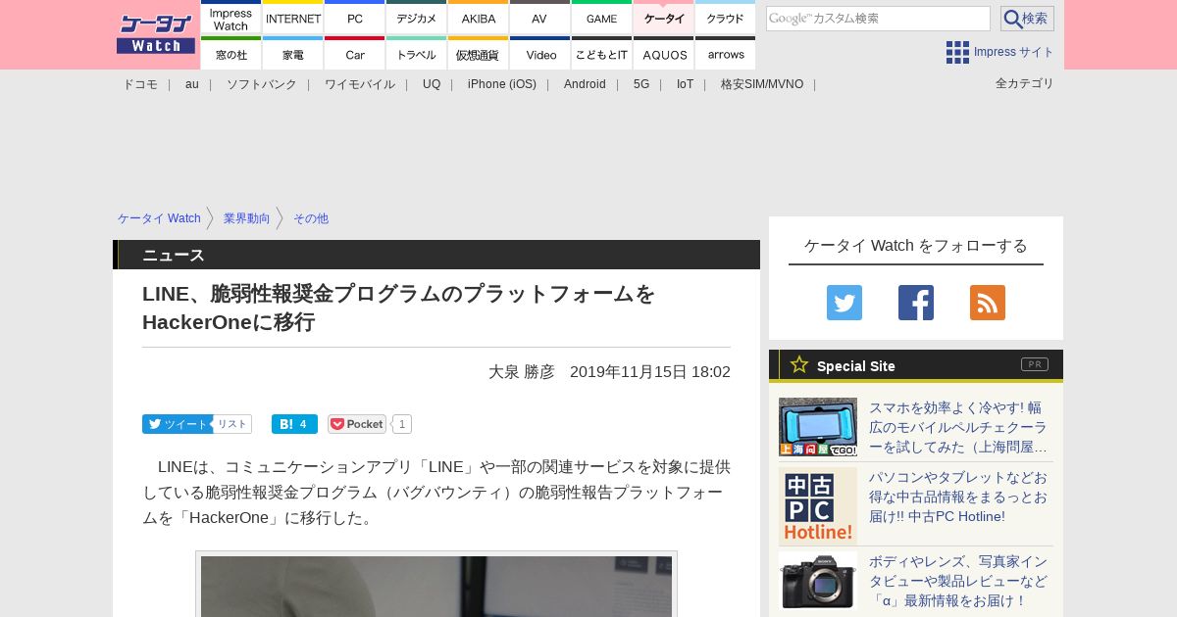Screen dimensions: 1177x617
Task: Open the INTERNET Watch tab
Action: point(293,18)
